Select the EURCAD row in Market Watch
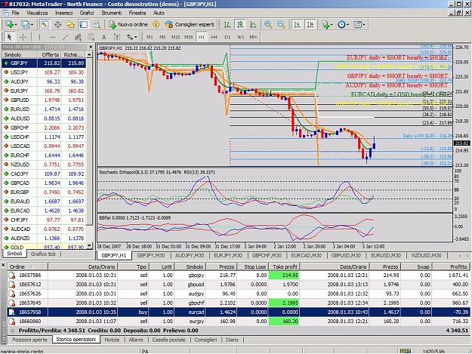This screenshot has height=354, width=472. [44, 211]
